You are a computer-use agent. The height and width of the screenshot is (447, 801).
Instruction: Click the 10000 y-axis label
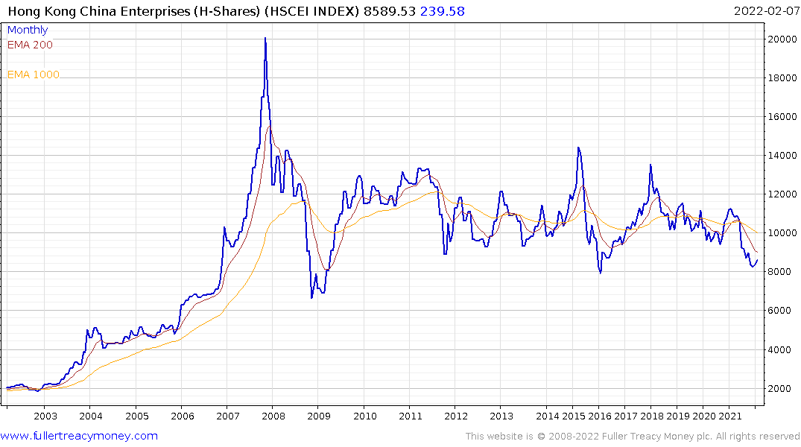782,233
